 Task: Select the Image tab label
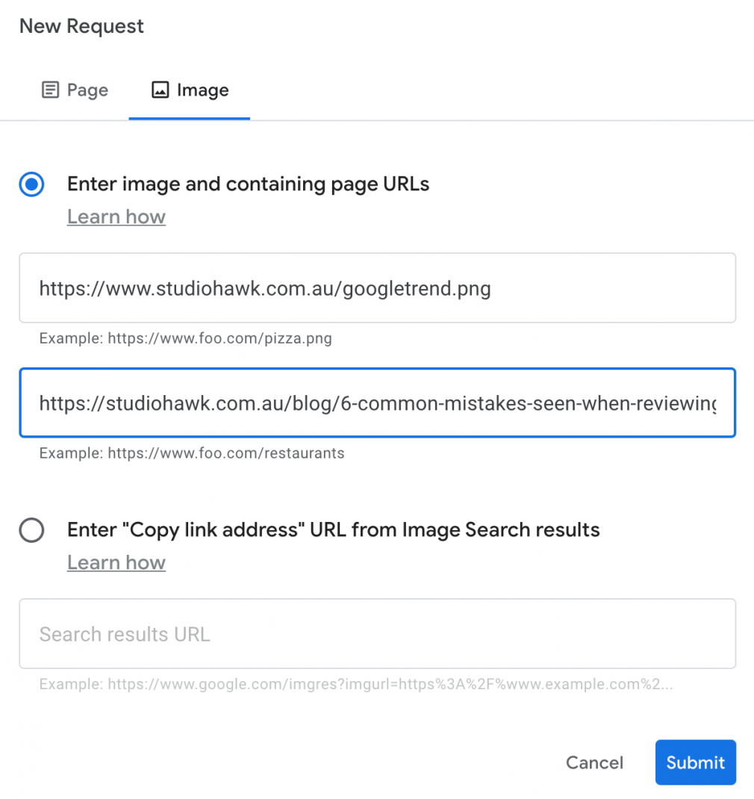pyautogui.click(x=203, y=90)
